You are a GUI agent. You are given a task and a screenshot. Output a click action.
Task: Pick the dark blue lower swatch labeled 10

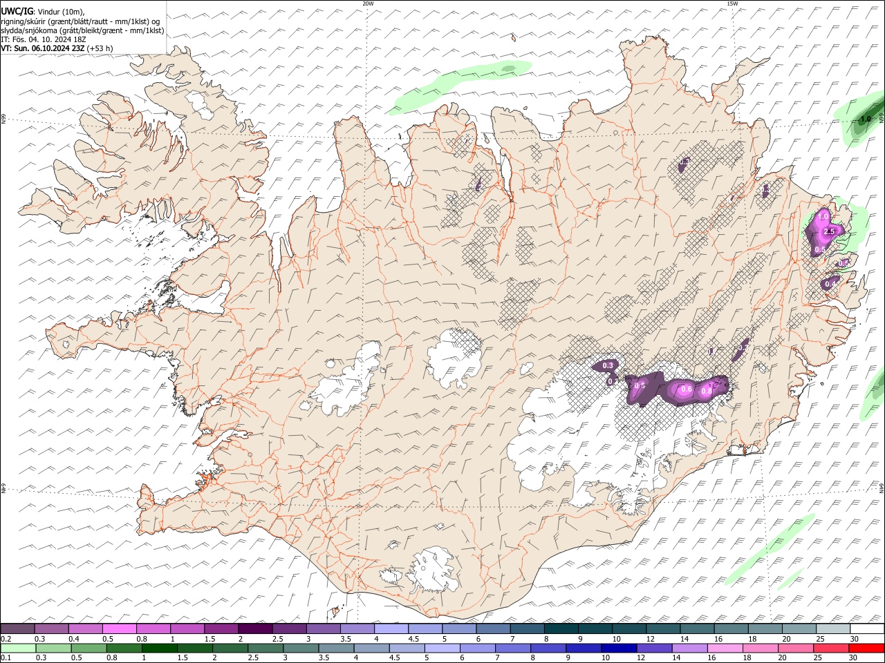[619, 648]
